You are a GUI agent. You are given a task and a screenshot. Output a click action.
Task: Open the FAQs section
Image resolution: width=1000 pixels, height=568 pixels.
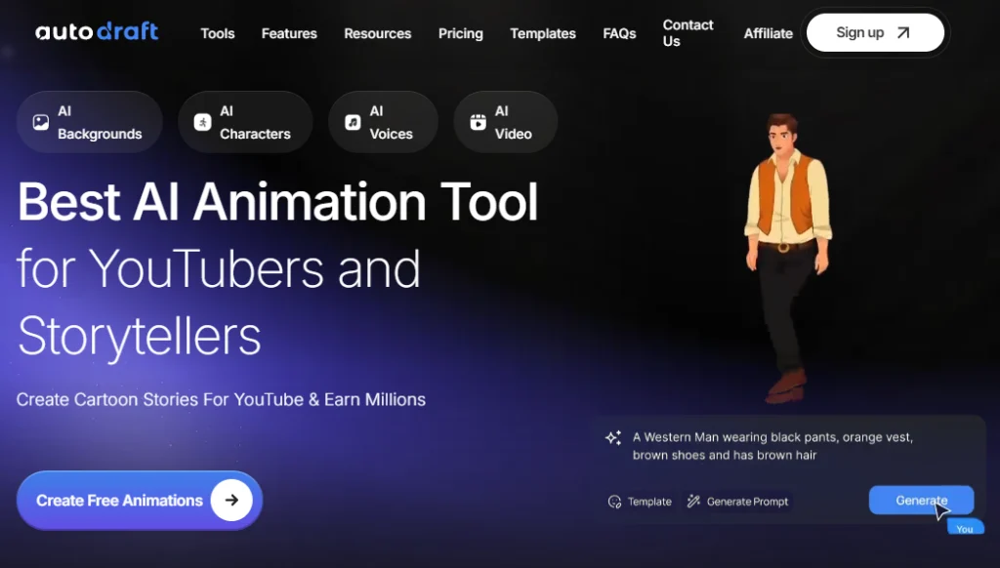(x=619, y=33)
